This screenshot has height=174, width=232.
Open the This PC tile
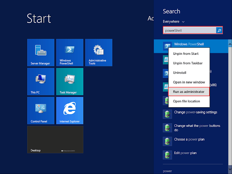(x=41, y=82)
